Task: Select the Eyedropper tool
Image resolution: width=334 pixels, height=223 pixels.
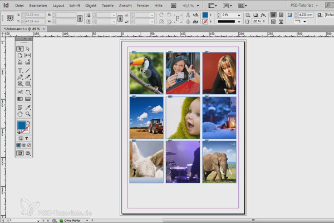Action: [28, 108]
